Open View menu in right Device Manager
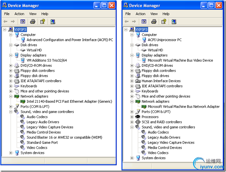The image size is (226, 172). [x=154, y=14]
